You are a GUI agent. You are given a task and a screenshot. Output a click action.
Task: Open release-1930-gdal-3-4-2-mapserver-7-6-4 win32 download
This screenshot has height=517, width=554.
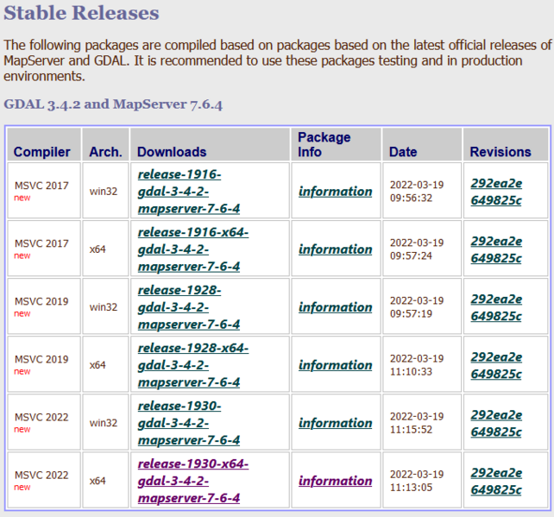188,422
